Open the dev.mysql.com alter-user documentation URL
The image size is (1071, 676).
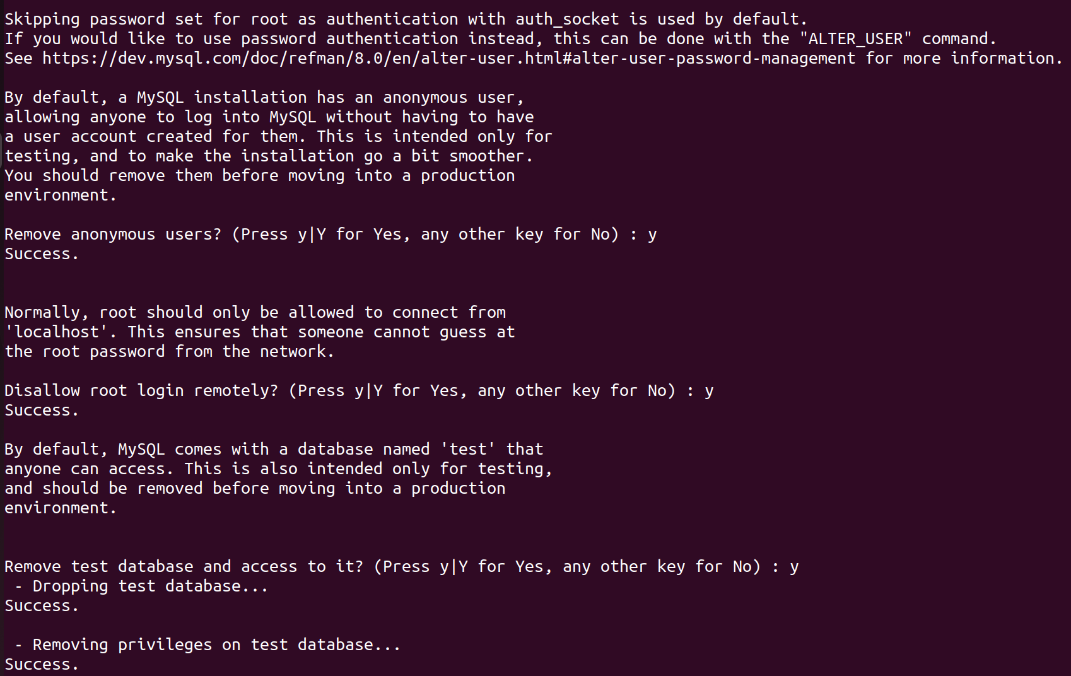pos(448,58)
